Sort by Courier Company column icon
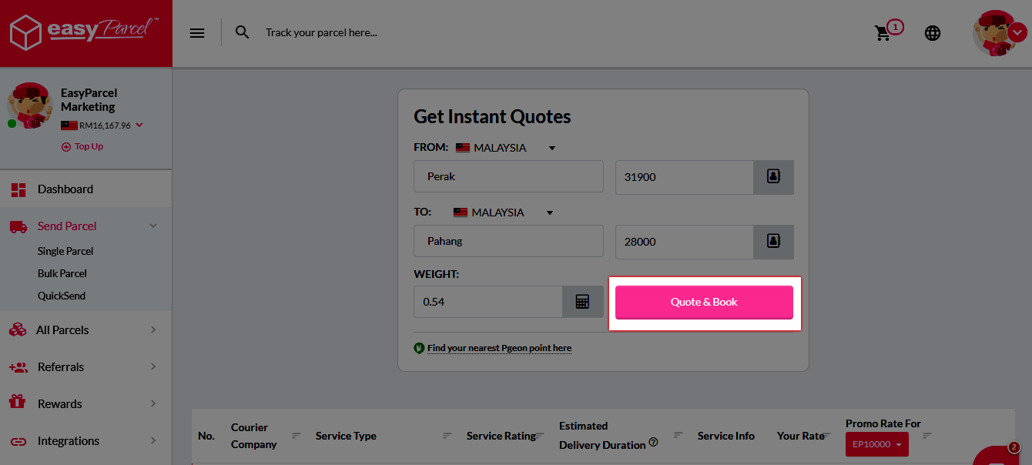 pos(296,436)
